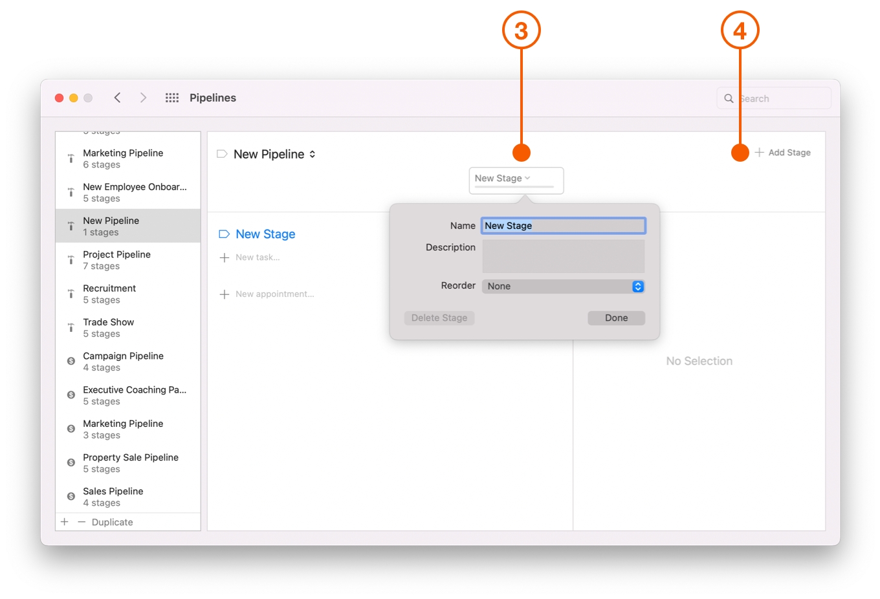Add a pipeline with the sidebar plus icon
Viewport: 880px width, 599px height.
coord(65,522)
